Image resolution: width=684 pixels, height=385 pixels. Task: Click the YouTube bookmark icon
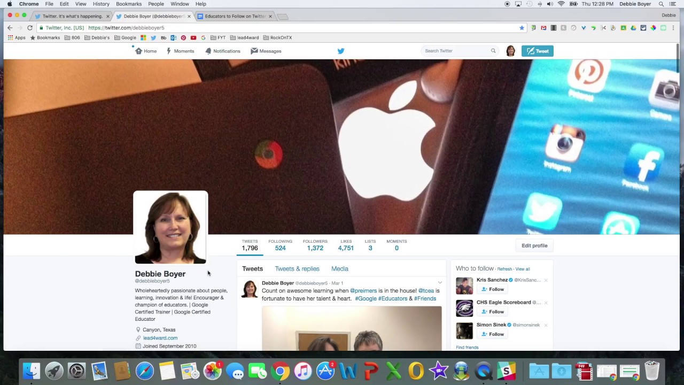point(193,38)
